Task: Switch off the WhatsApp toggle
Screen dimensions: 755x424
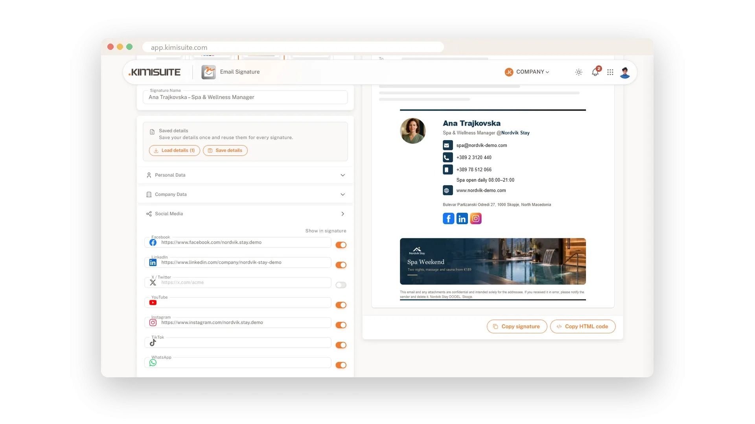Action: [x=341, y=365]
